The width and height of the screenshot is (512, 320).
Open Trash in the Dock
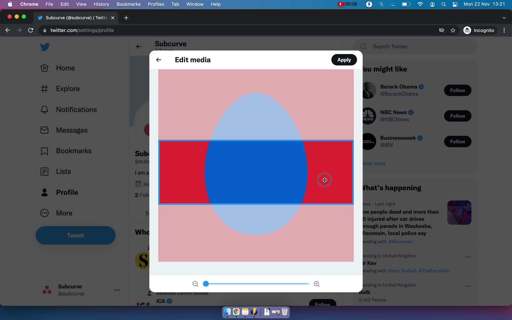[x=285, y=312]
